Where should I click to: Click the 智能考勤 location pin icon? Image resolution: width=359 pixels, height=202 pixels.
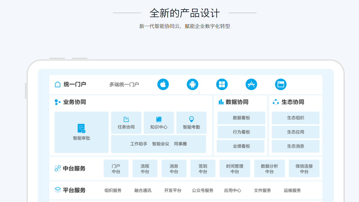(191, 119)
